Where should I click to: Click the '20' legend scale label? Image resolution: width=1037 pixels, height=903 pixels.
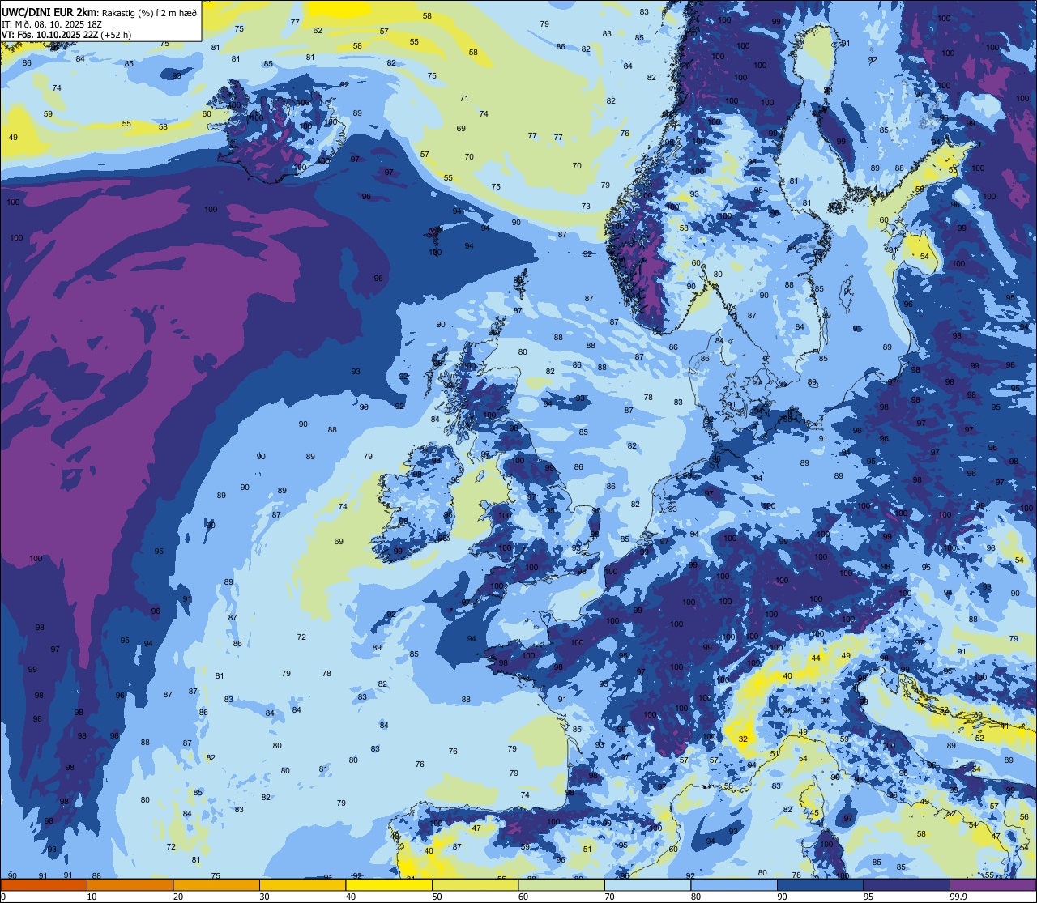pos(178,897)
